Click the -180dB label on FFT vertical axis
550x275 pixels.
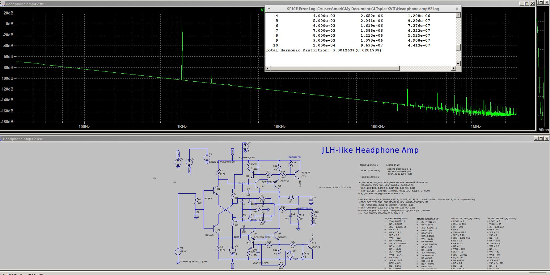(7, 122)
